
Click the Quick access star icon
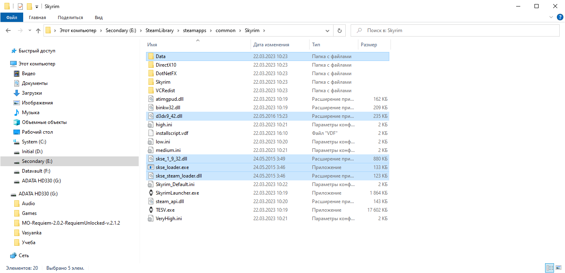13,51
